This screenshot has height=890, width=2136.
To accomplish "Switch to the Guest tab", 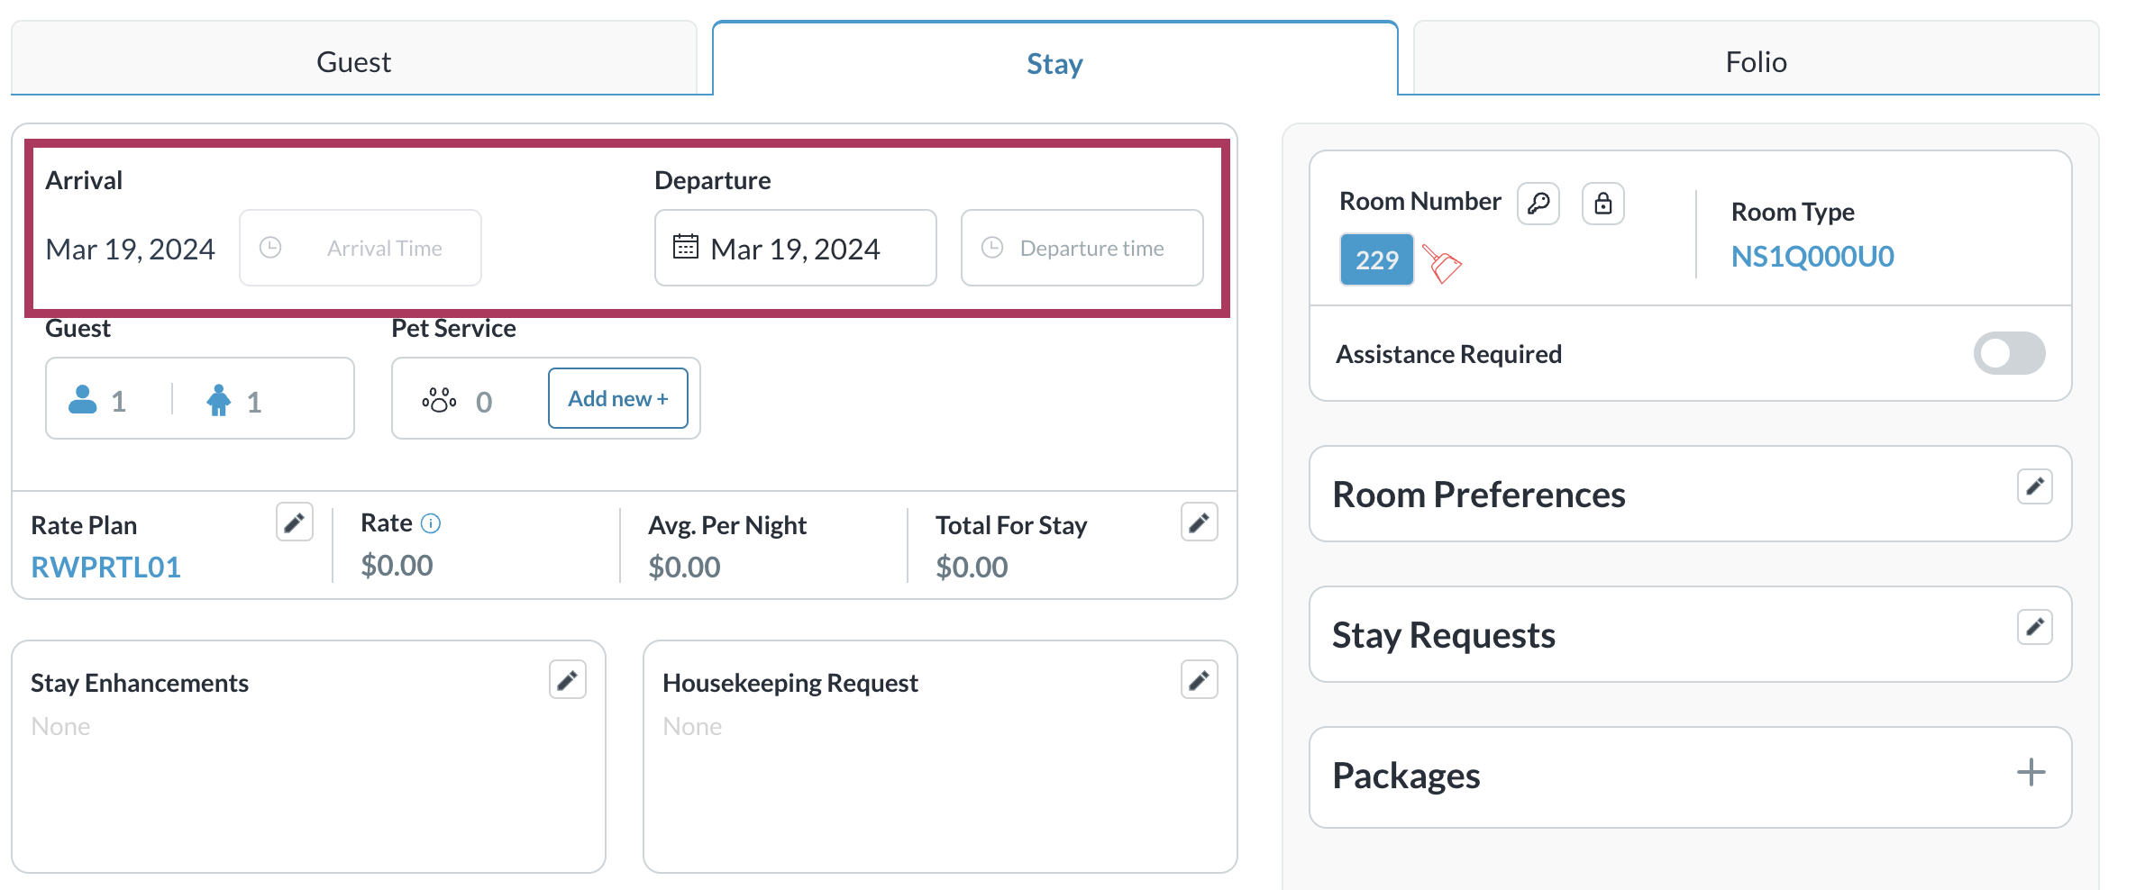I will click(353, 61).
